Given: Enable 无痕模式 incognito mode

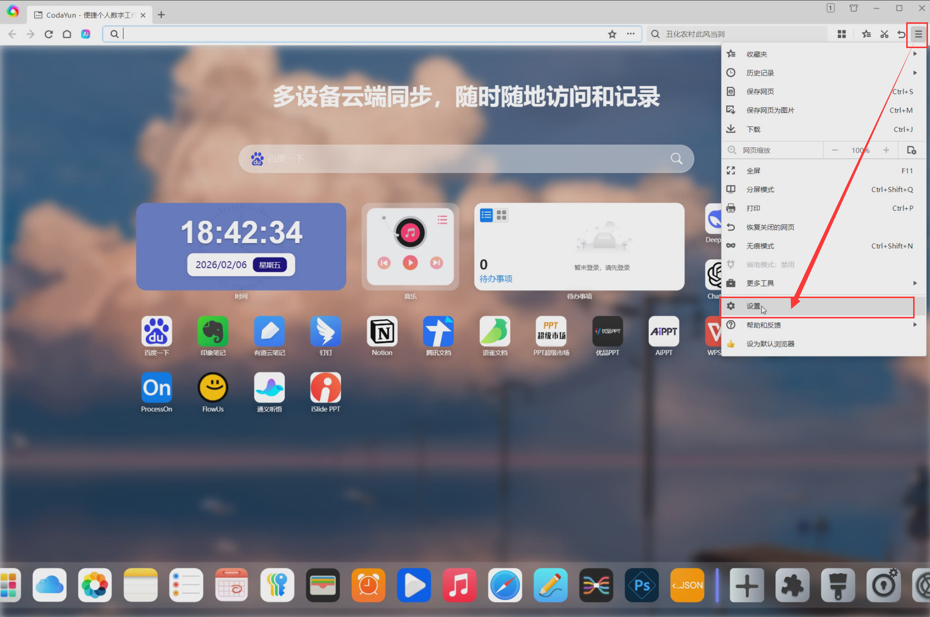Looking at the screenshot, I should (760, 246).
